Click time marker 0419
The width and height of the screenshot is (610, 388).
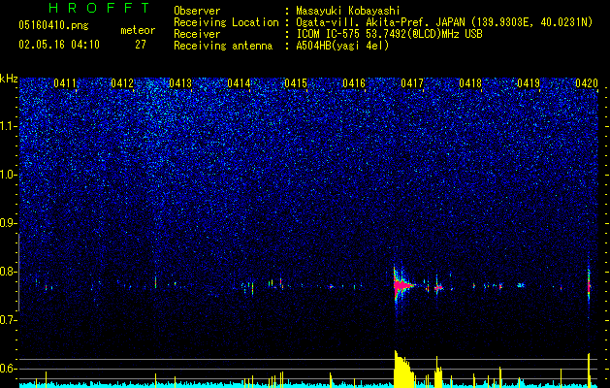tap(529, 83)
